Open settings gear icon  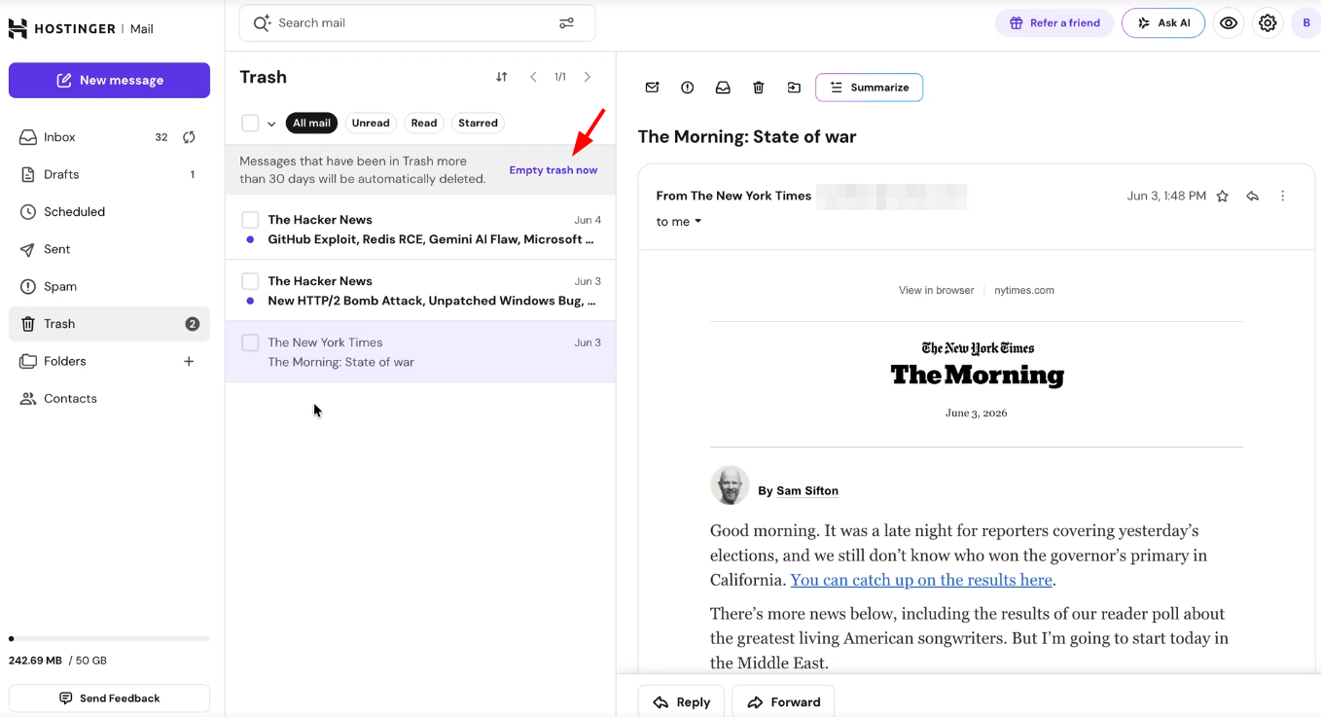[1267, 23]
